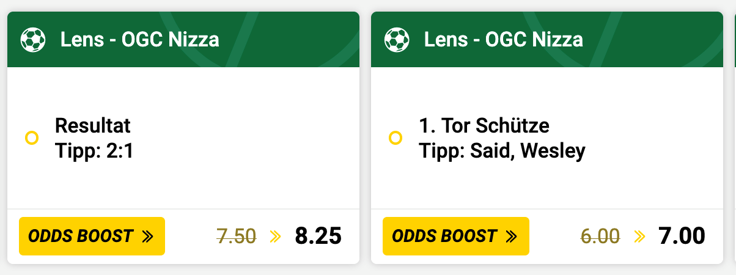Click the double chevron in the Tor Schütze ODDS BOOST button
Image resolution: width=736 pixels, height=275 pixels.
[x=511, y=237]
